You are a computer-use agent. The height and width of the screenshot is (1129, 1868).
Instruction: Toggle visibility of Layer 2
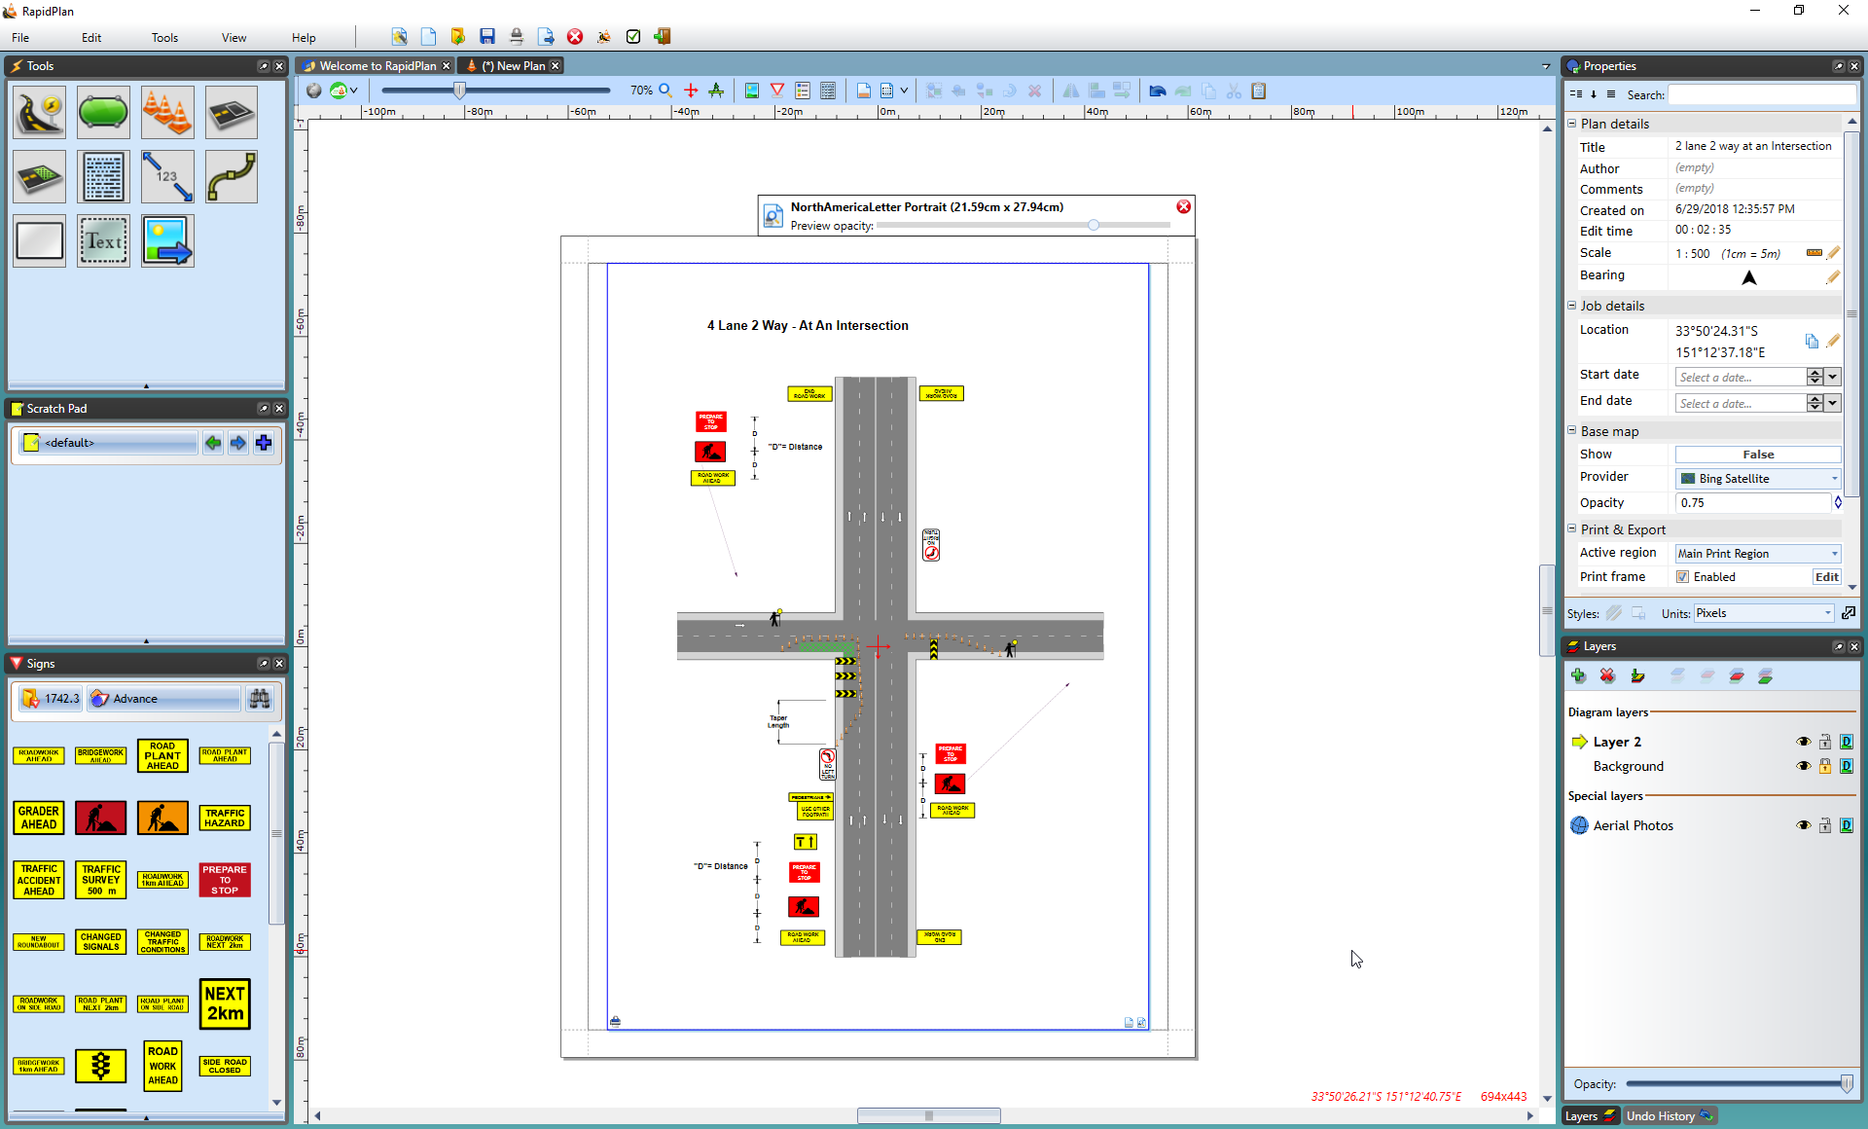[x=1804, y=741]
